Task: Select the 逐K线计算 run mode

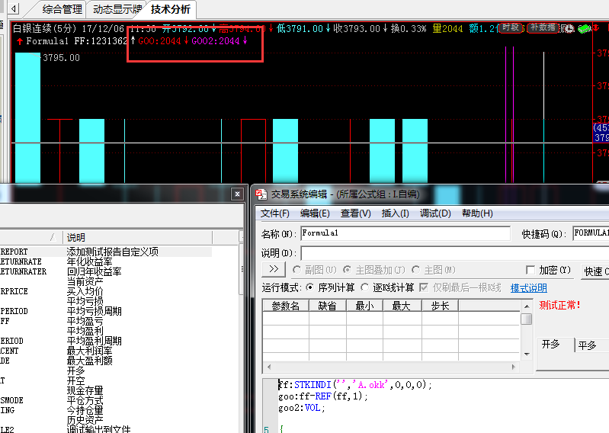Action: pos(365,287)
